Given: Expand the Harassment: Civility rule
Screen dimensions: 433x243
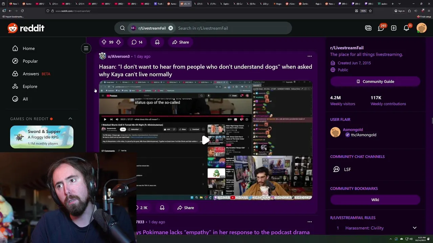Looking at the screenshot, I should pos(414,228).
